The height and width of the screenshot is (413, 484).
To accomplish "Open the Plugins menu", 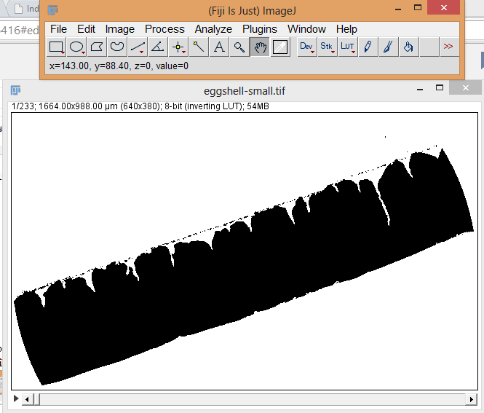I will pos(260,29).
